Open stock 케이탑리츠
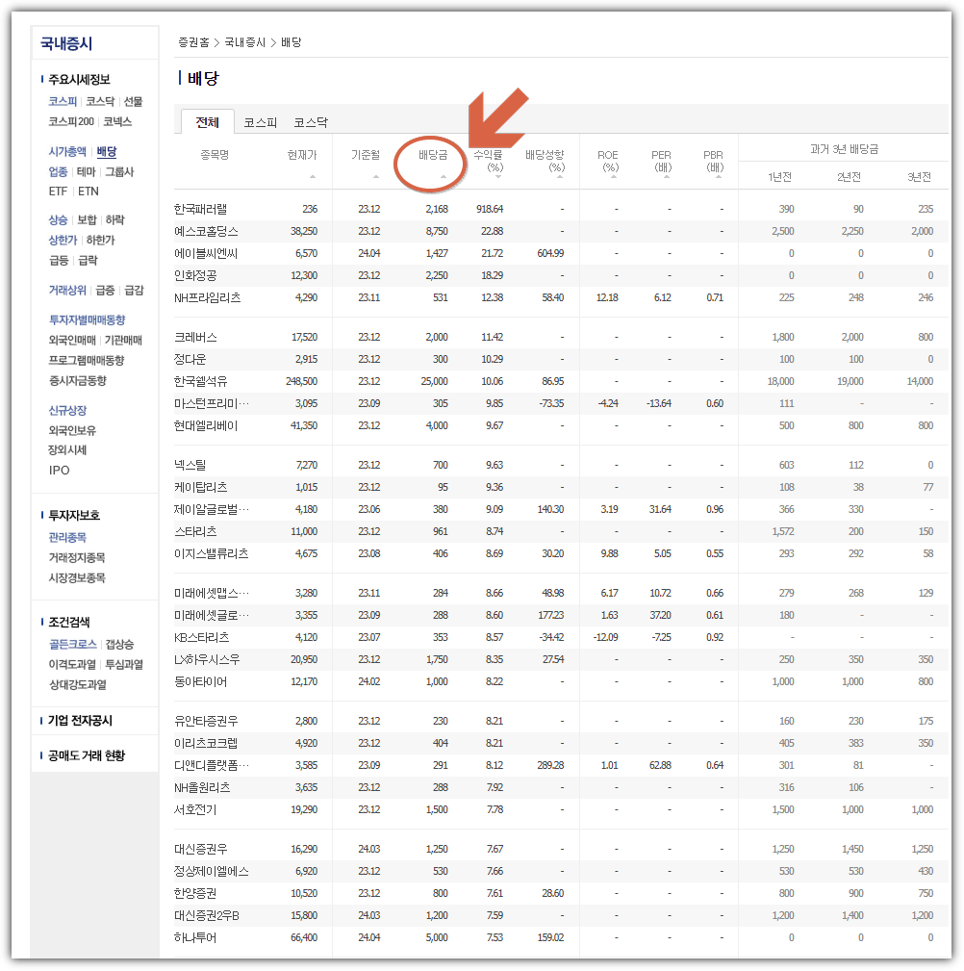Screen dimensions: 964x971 (201, 487)
